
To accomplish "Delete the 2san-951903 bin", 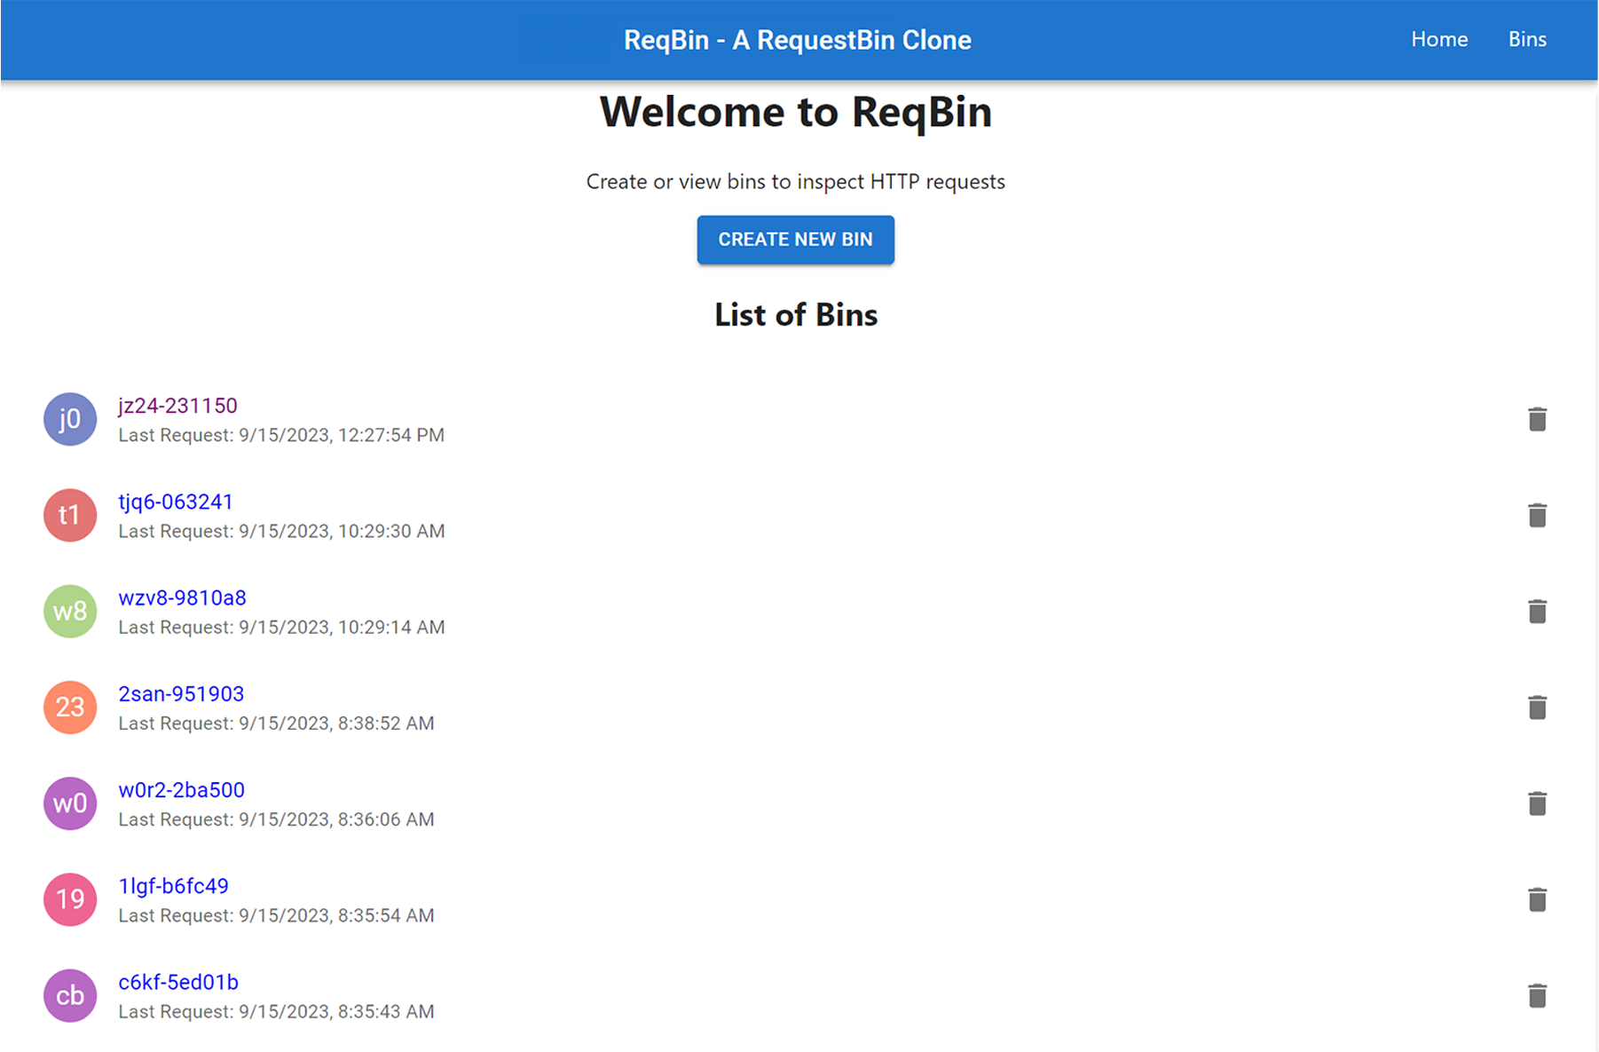I will pyautogui.click(x=1537, y=708).
